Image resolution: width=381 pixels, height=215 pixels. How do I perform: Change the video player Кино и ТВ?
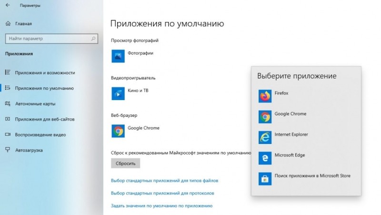tap(138, 91)
